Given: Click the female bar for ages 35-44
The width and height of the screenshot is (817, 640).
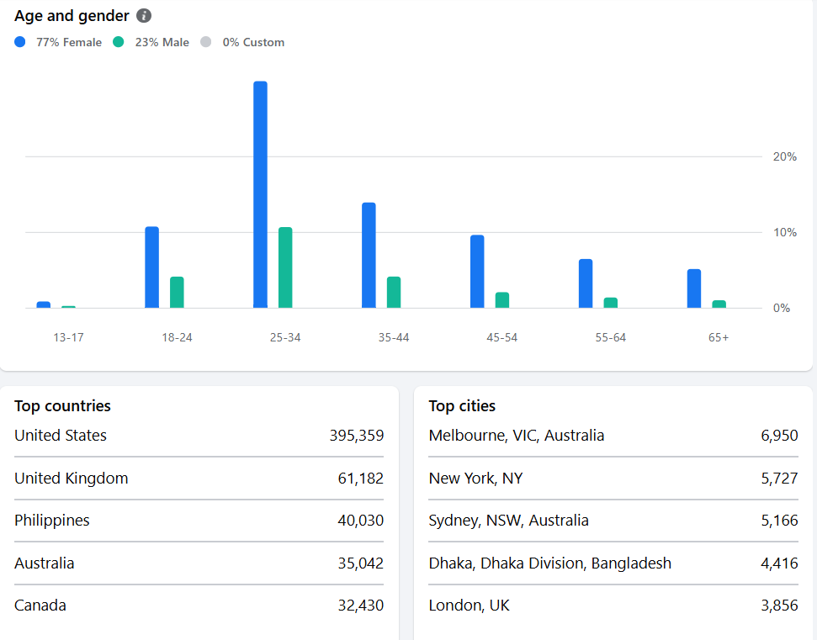Looking at the screenshot, I should point(369,255).
